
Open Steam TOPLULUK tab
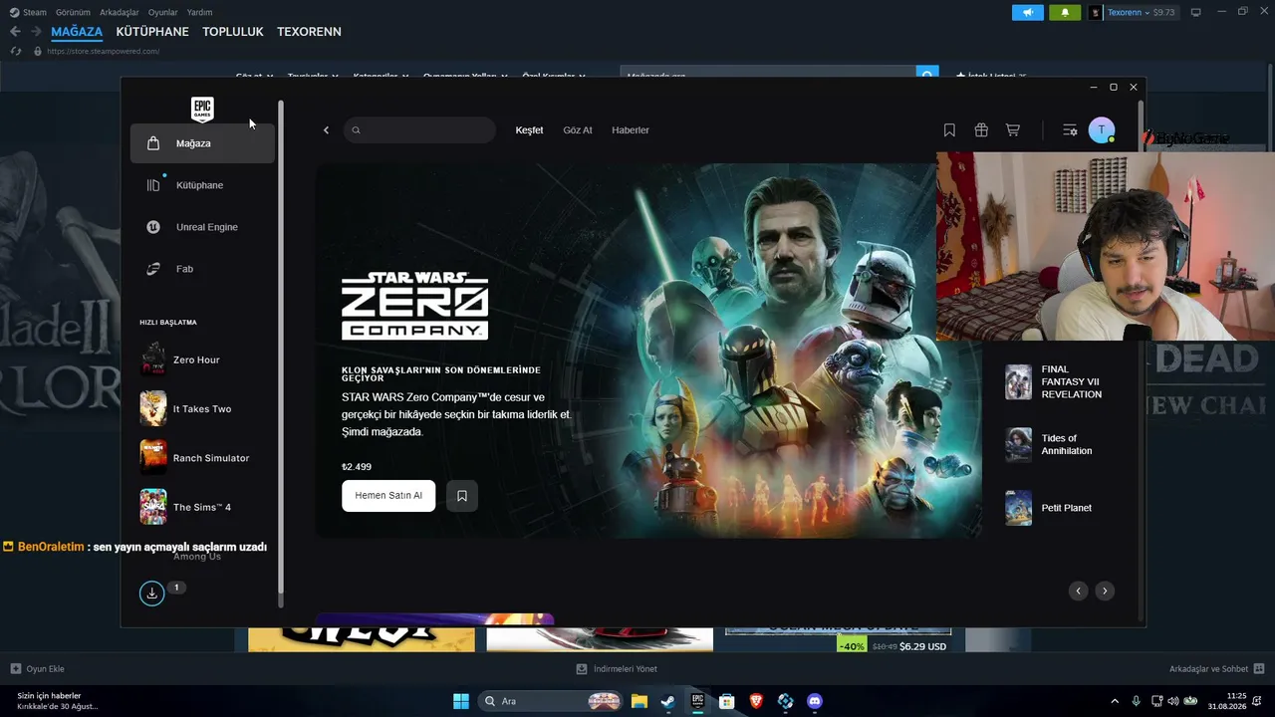point(233,32)
